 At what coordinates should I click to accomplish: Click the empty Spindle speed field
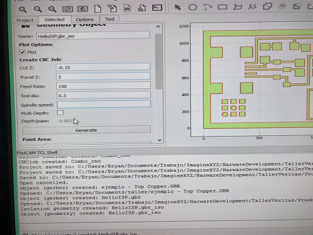(x=104, y=104)
